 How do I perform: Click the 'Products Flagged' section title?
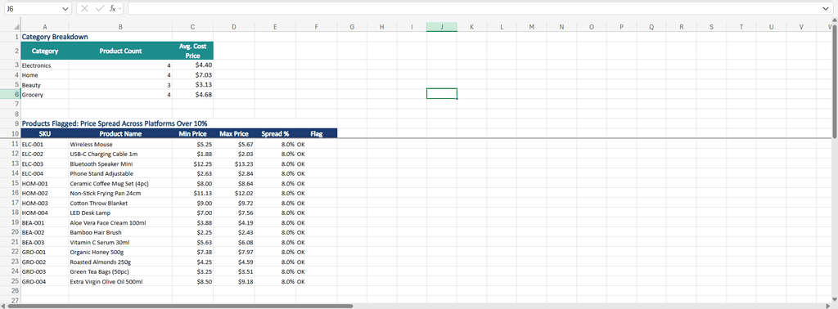115,123
